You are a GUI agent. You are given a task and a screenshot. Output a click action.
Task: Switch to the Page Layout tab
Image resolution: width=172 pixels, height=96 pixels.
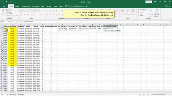point(26,6)
